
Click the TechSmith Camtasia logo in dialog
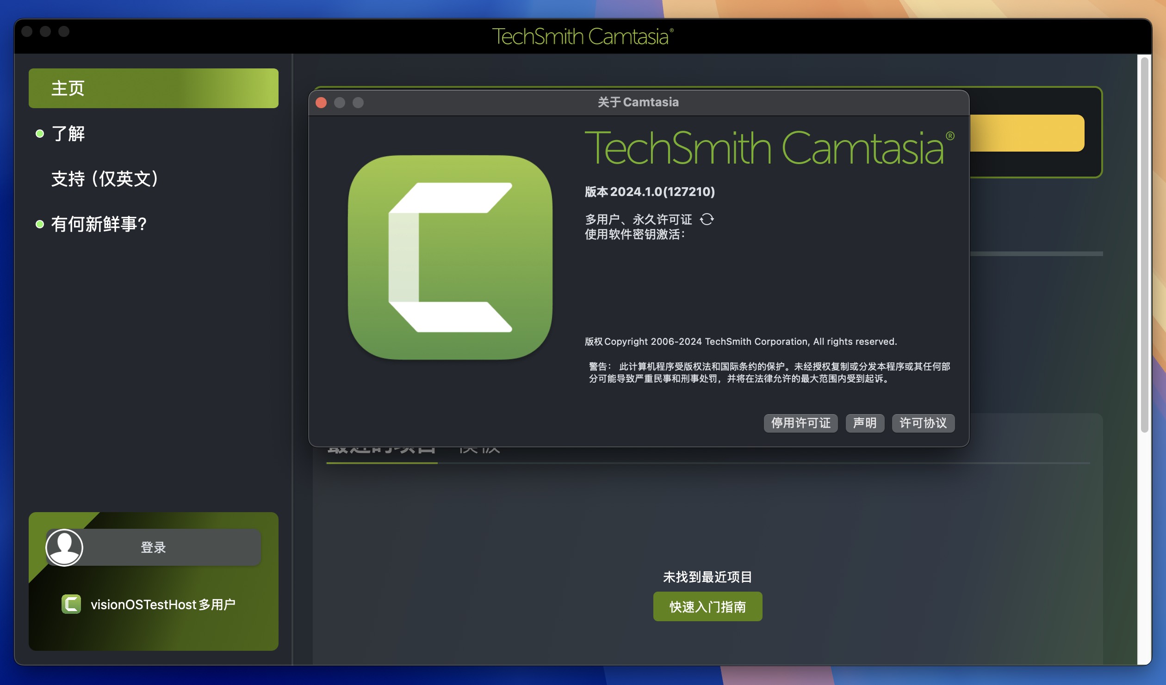(x=769, y=147)
